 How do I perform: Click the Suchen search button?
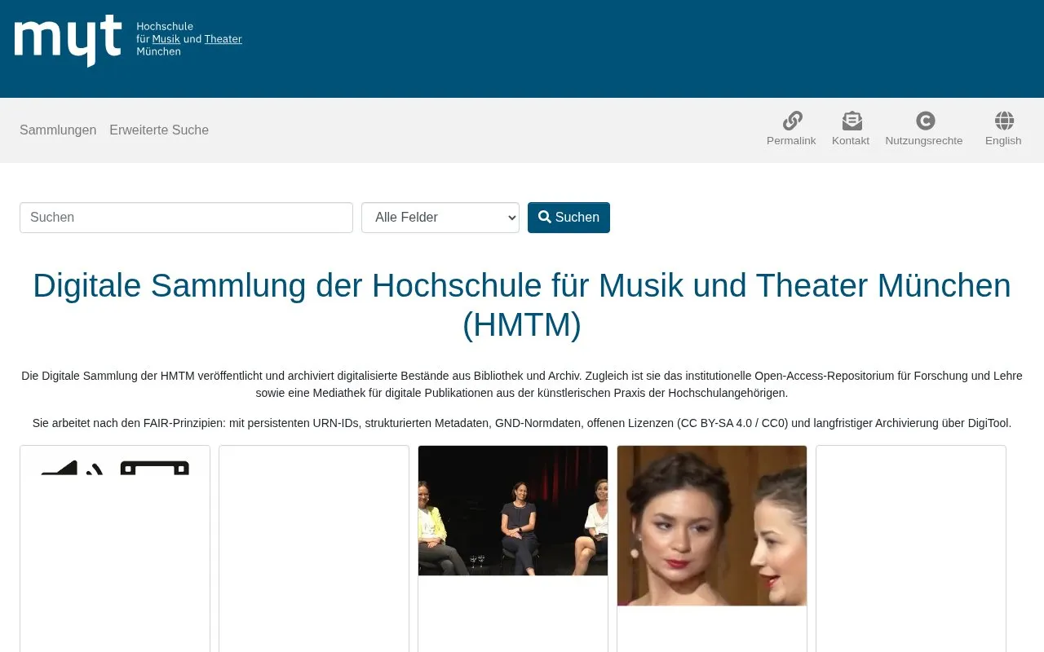pyautogui.click(x=568, y=218)
